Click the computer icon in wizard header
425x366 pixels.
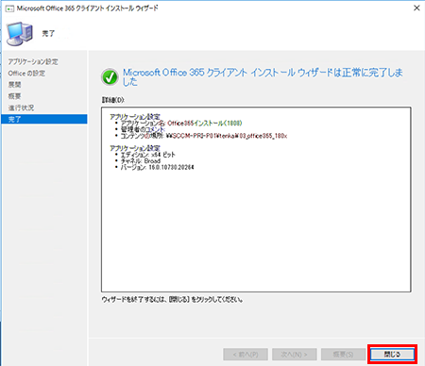tap(20, 33)
